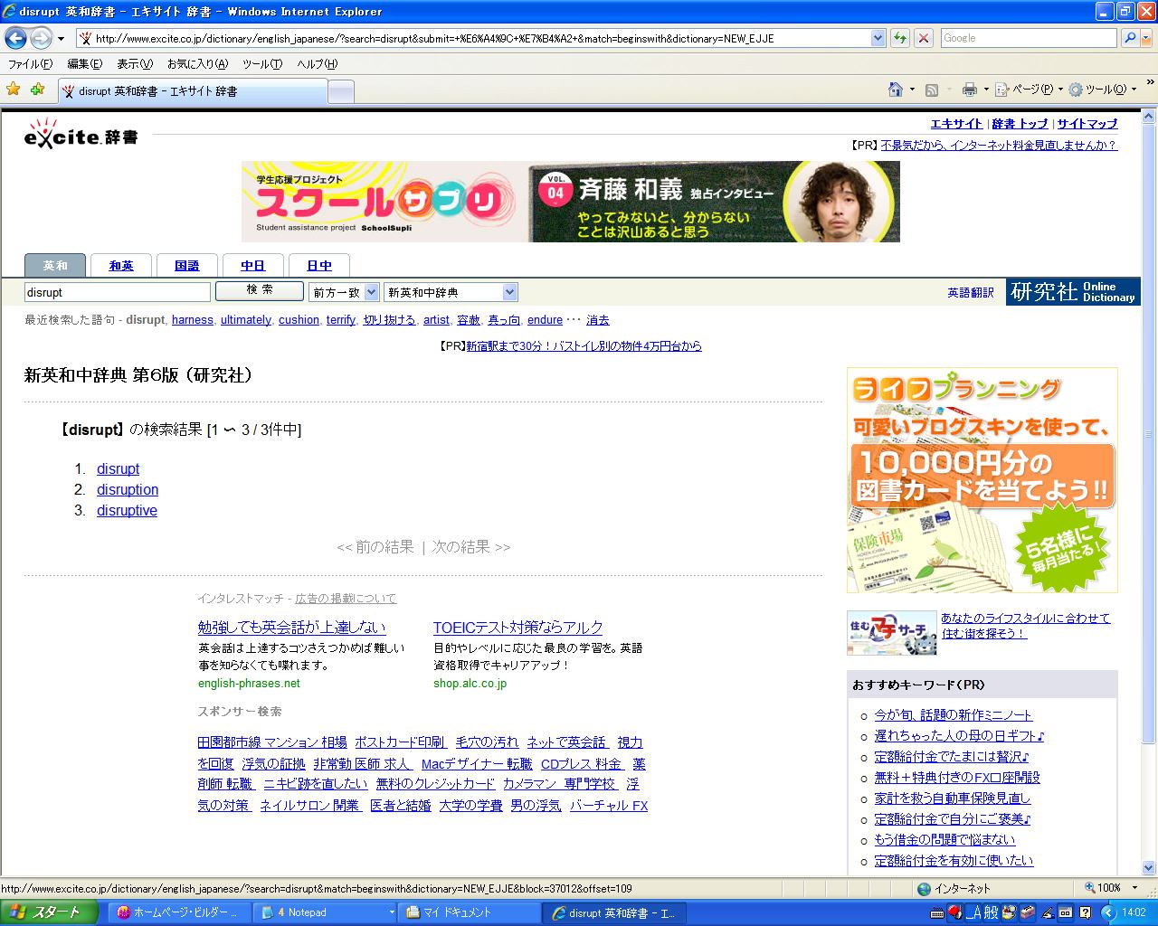Click the Home page icon

coord(895,90)
